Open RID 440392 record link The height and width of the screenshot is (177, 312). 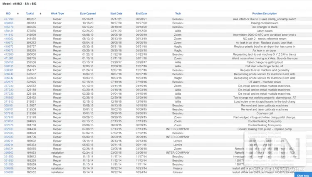(9, 39)
